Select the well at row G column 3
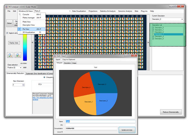191x135 pixels. click(49, 38)
